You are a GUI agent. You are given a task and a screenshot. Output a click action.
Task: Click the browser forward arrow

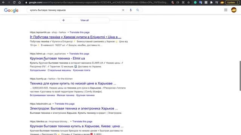tap(9, 3)
